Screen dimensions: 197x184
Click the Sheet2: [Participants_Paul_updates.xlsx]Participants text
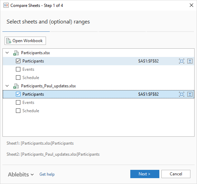pos(53,154)
